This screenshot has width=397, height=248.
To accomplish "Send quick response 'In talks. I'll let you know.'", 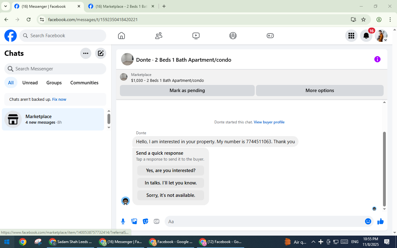I will pos(171,183).
